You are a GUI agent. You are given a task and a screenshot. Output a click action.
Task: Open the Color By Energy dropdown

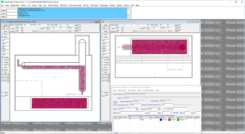click(x=154, y=109)
